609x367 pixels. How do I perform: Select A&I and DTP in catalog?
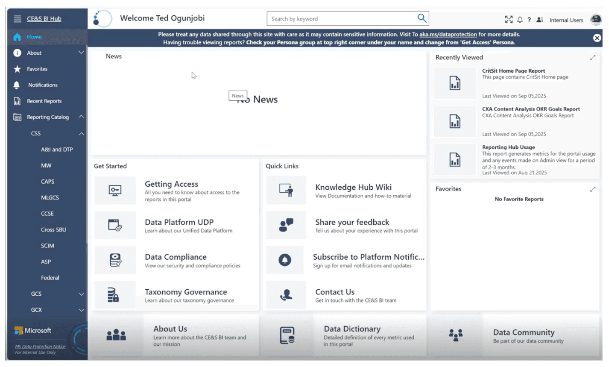pyautogui.click(x=57, y=150)
